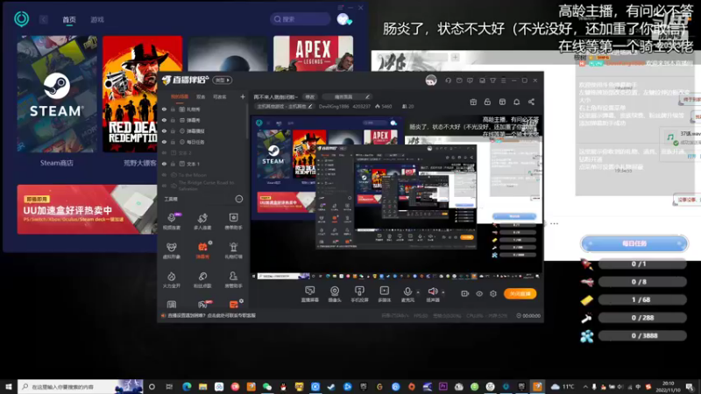Click the 0 / 3888 task progress bar
701x394 pixels.
(x=642, y=335)
